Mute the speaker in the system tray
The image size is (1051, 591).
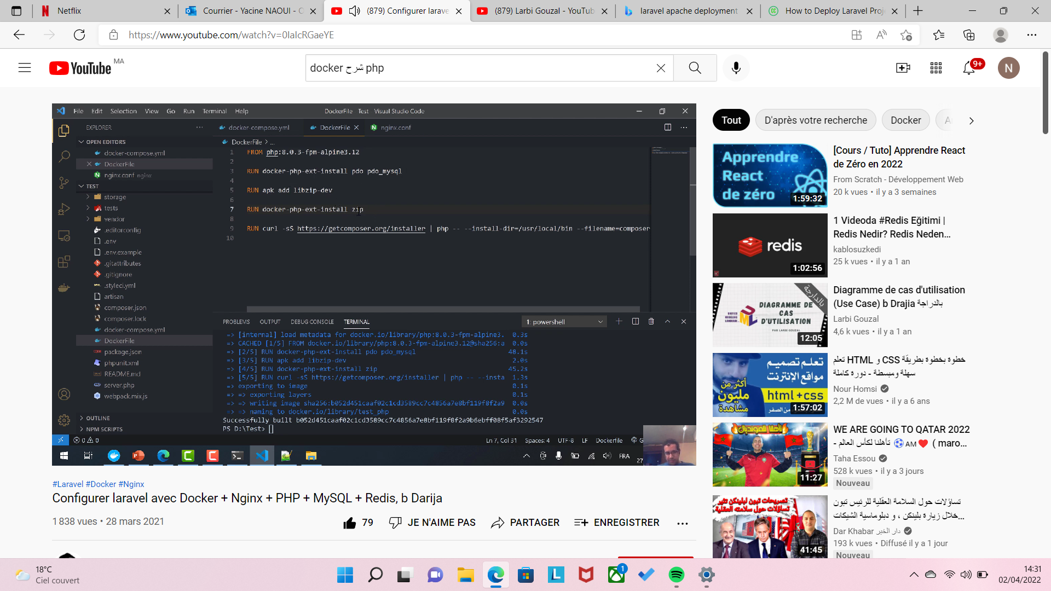tap(966, 575)
